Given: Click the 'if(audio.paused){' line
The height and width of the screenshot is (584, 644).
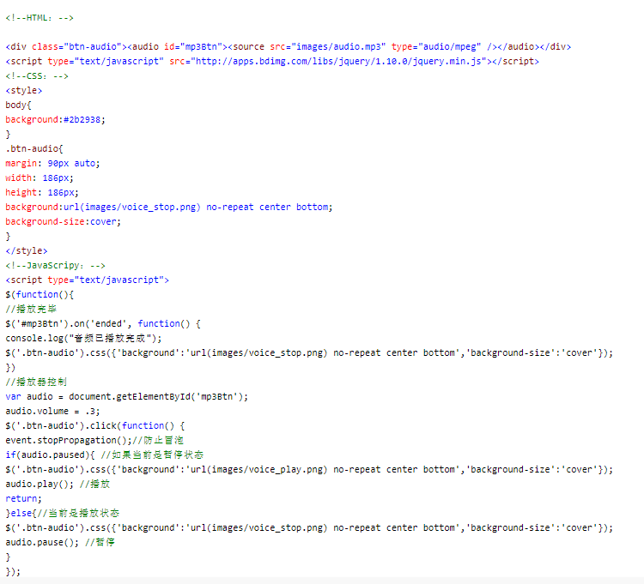Looking at the screenshot, I should click(x=104, y=455).
